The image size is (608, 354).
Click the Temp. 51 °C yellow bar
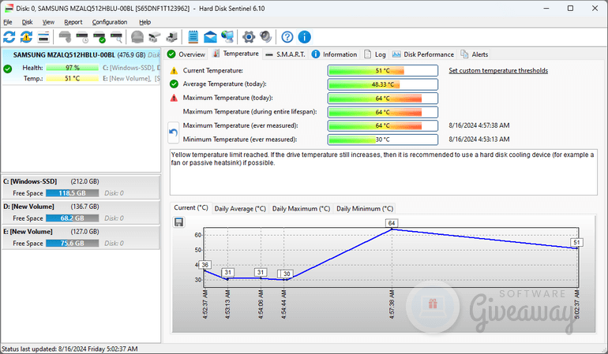73,79
